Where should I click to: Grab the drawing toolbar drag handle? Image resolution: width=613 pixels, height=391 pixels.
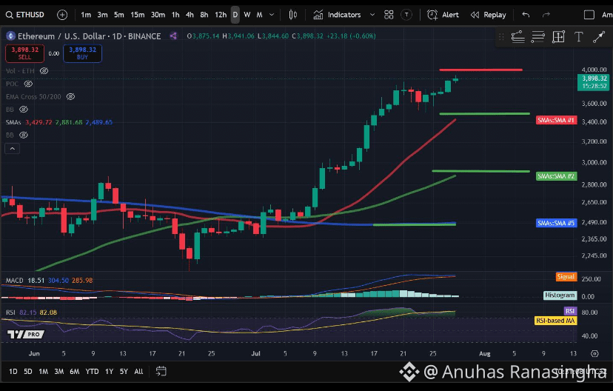pyautogui.click(x=501, y=37)
